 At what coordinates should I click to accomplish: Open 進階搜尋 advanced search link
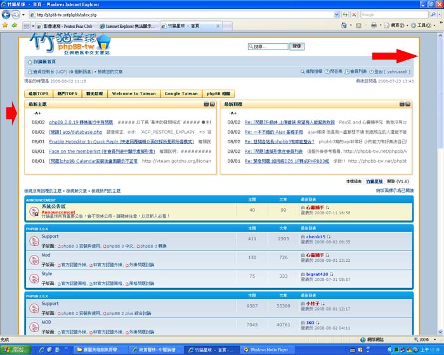(x=314, y=72)
